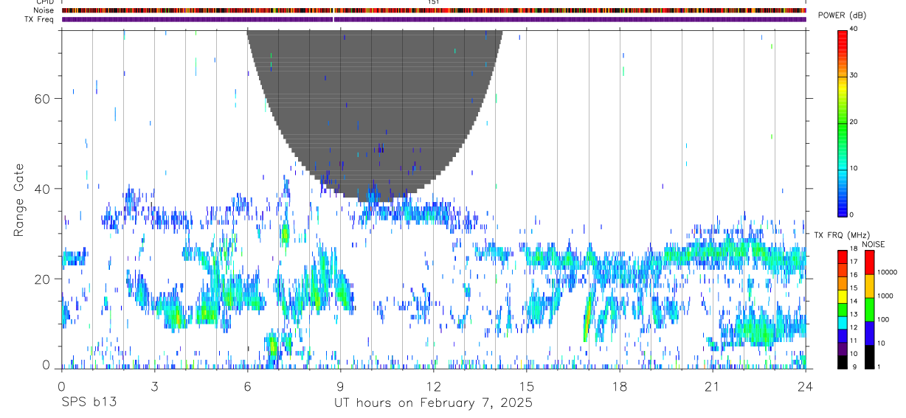
Task: Click the multicolored Noise strip bar
Action: point(434,10)
